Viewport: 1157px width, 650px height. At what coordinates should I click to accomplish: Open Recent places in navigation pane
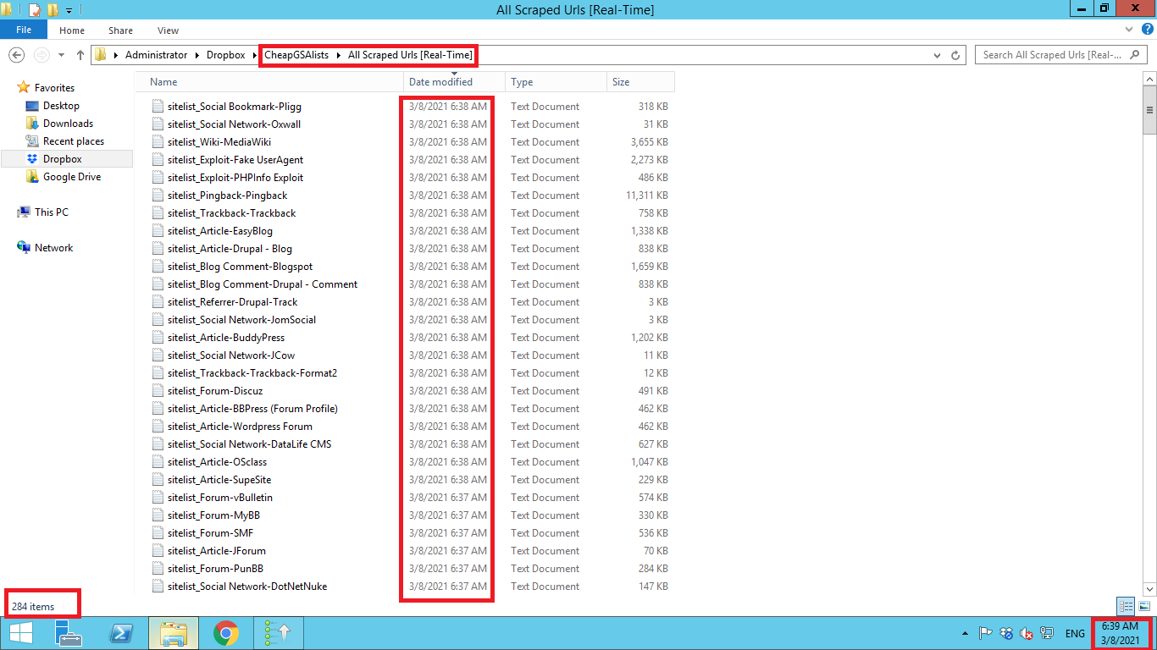pyautogui.click(x=74, y=141)
